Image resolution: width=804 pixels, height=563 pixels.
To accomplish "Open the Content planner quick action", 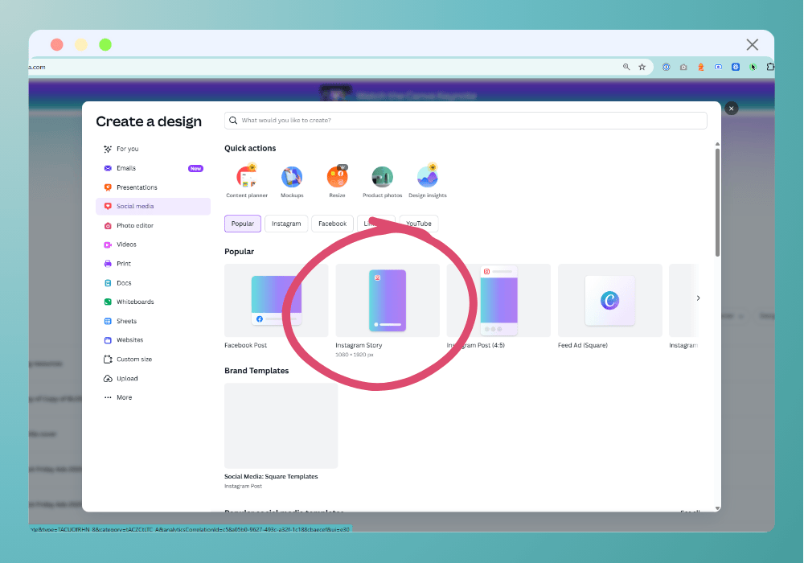I will 247,181.
